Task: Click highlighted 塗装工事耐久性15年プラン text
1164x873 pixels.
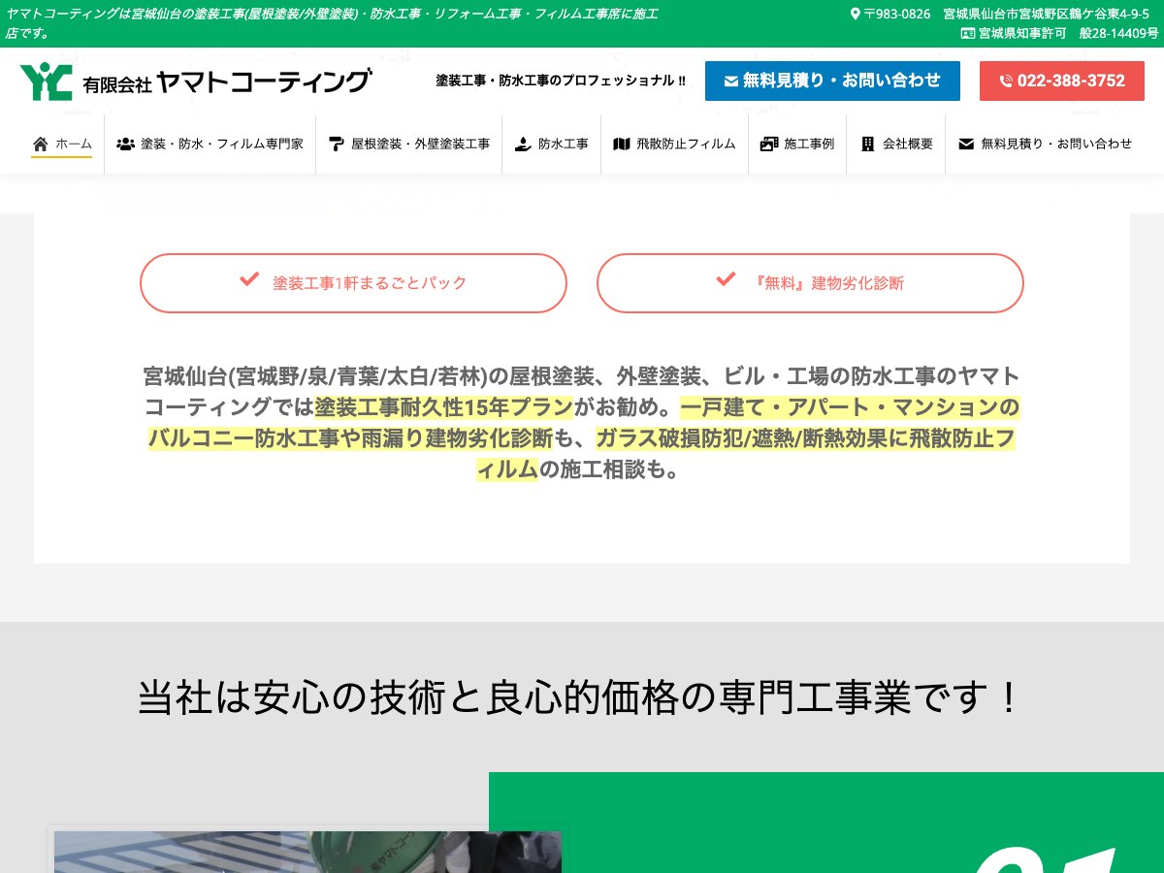Action: coord(444,406)
